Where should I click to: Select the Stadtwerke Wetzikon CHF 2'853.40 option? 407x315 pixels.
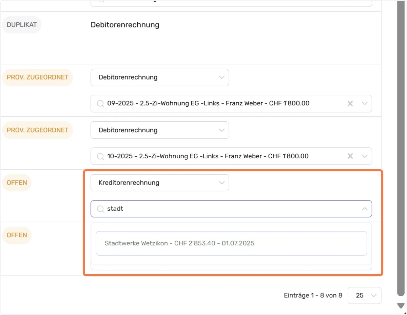231,243
